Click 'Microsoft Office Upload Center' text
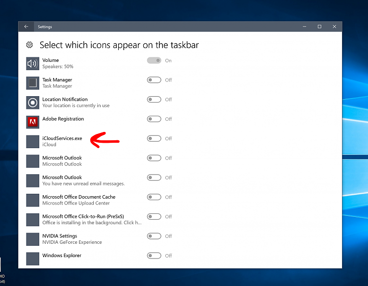 pyautogui.click(x=76, y=203)
